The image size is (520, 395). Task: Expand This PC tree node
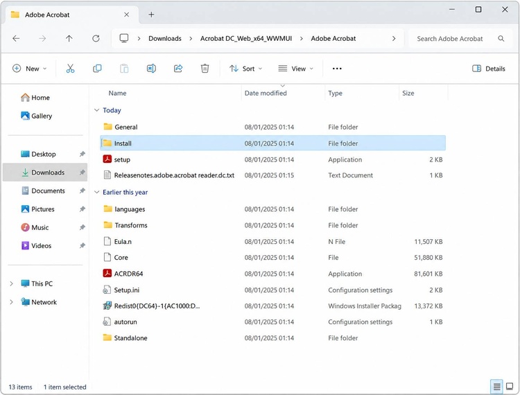point(11,283)
